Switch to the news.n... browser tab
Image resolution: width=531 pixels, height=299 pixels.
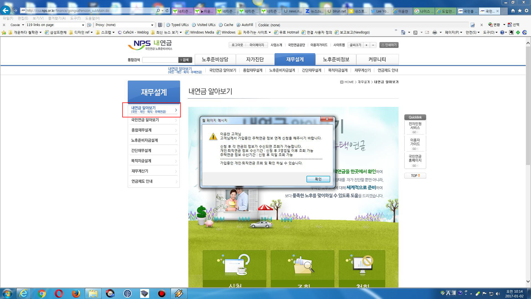293,11
